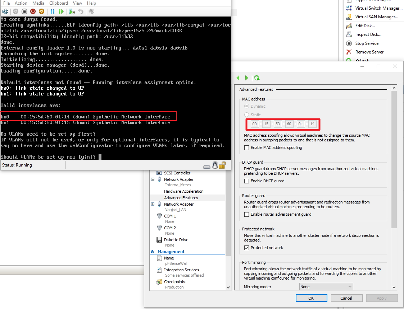404x309 pixels.
Task: Open the Help menu
Action: coord(91,3)
